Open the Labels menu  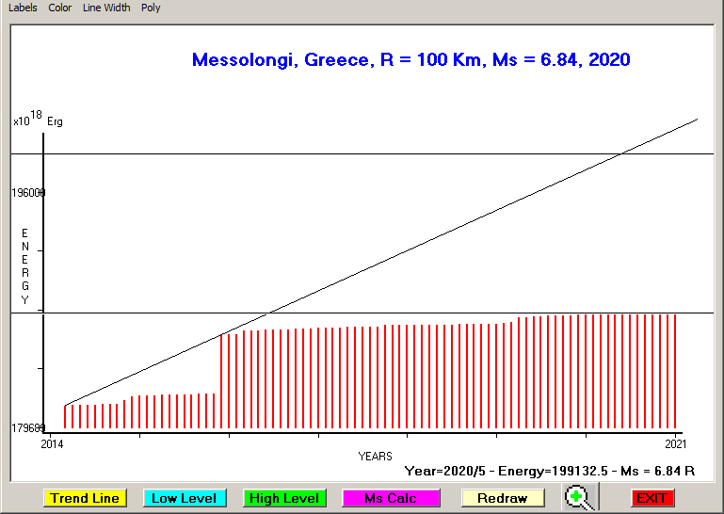click(x=23, y=8)
